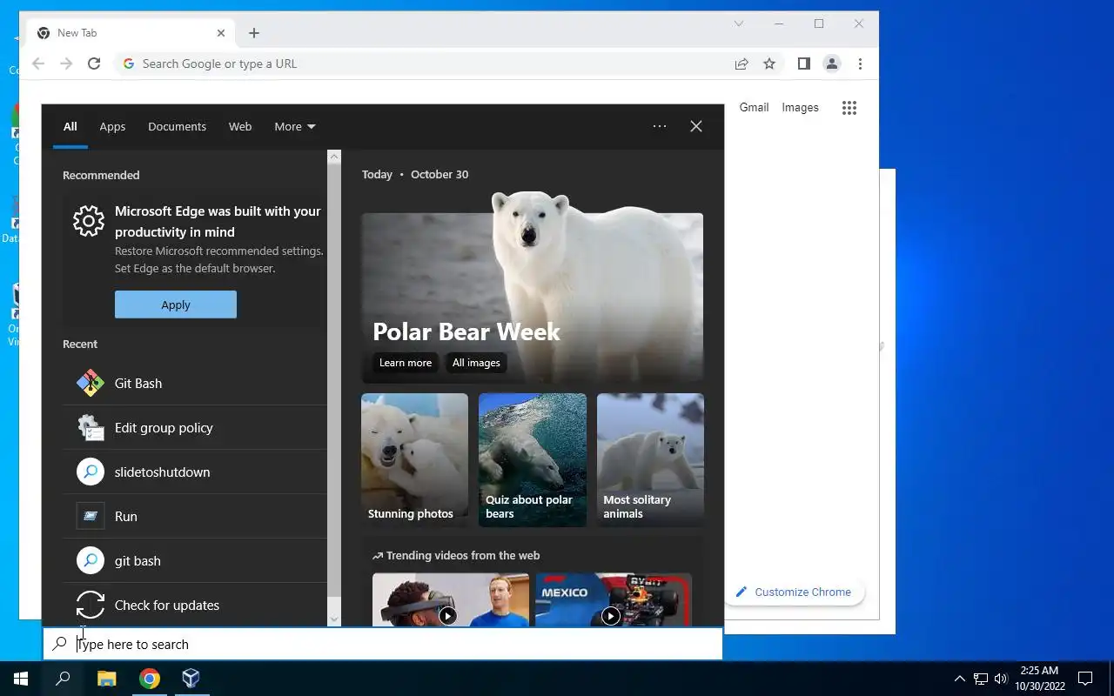Open VirtualBox icon on taskbar

[191, 679]
